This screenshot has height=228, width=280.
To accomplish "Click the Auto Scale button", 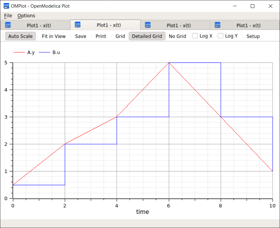I will [20, 36].
